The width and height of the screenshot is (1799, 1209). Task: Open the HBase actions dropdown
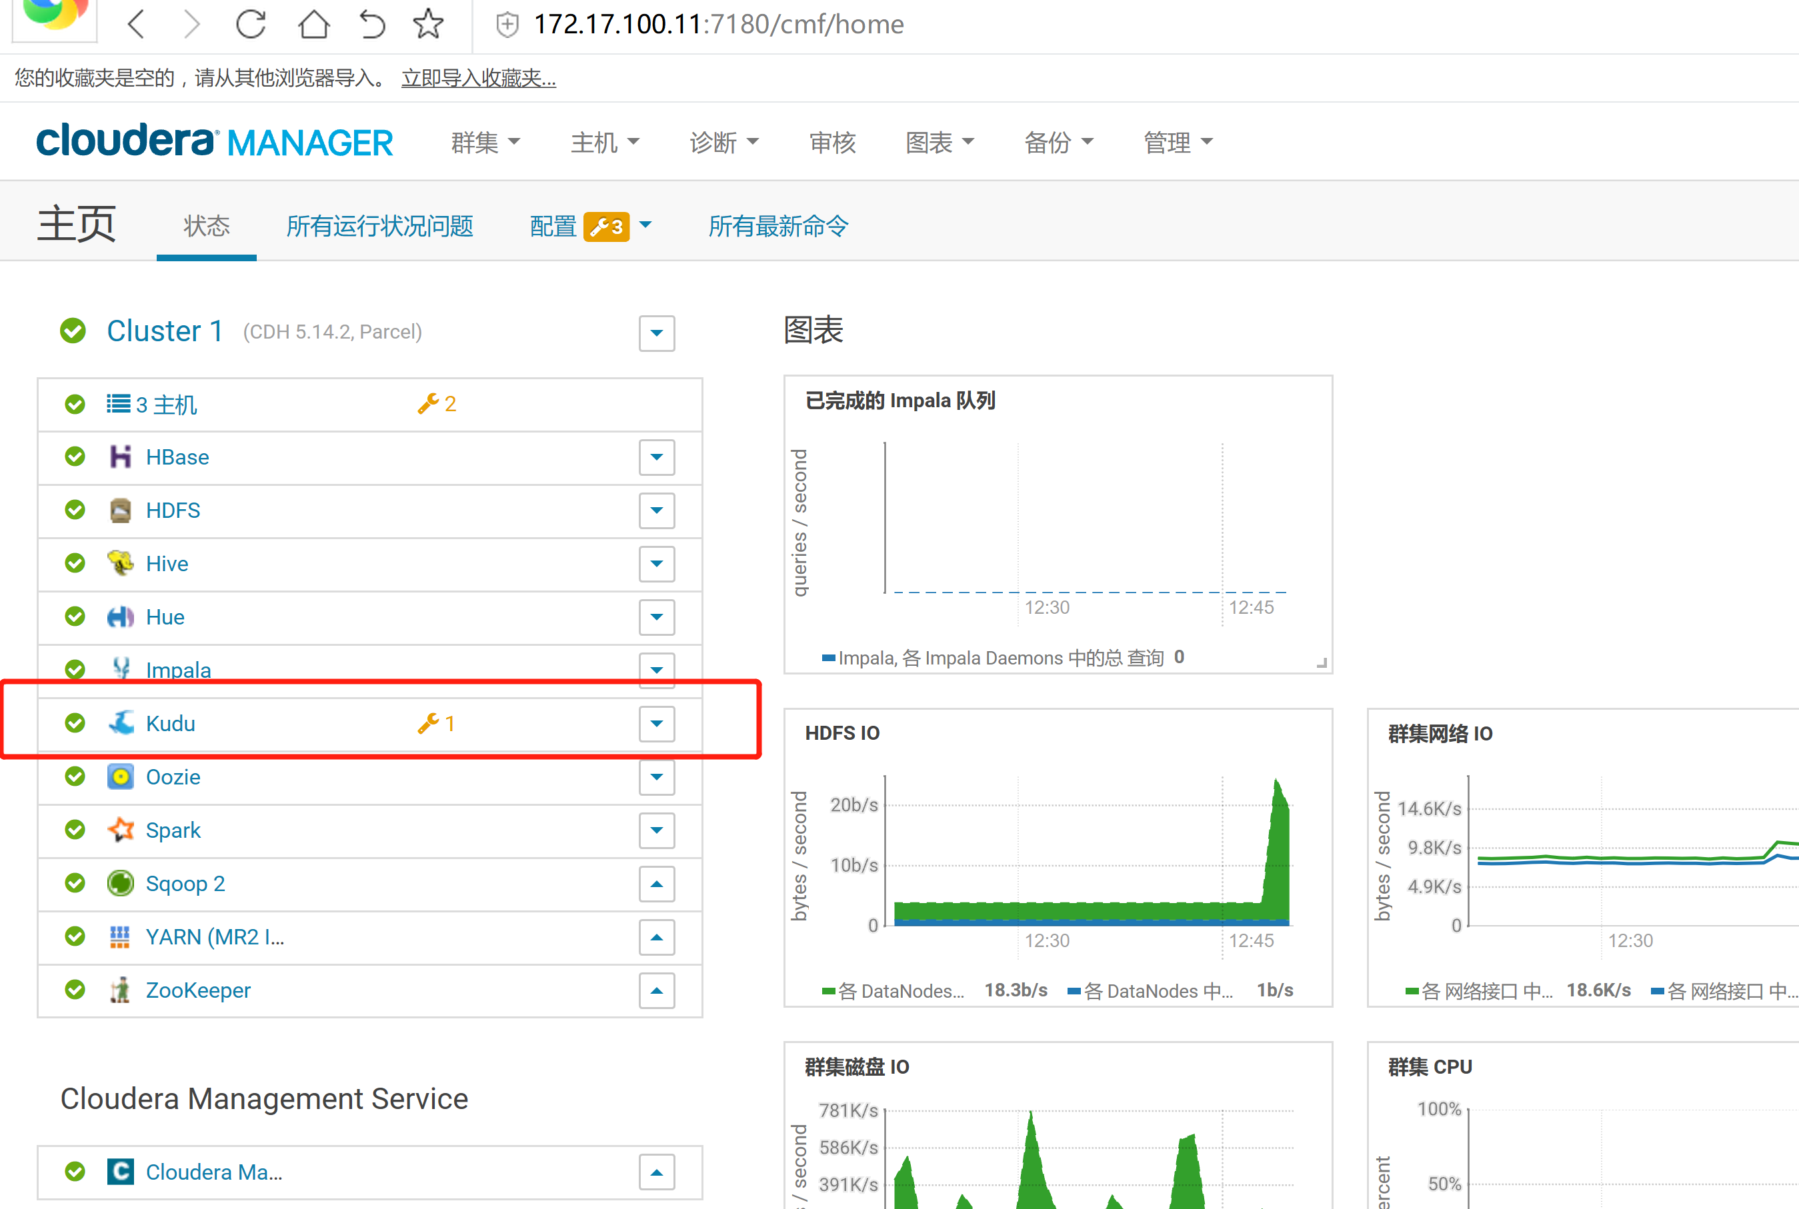point(657,457)
